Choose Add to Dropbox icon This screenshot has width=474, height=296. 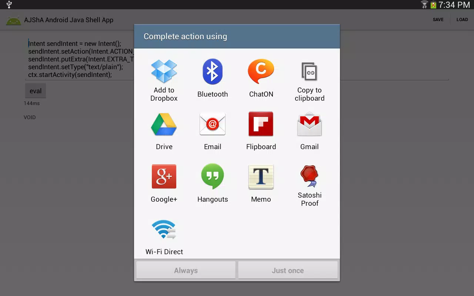164,71
